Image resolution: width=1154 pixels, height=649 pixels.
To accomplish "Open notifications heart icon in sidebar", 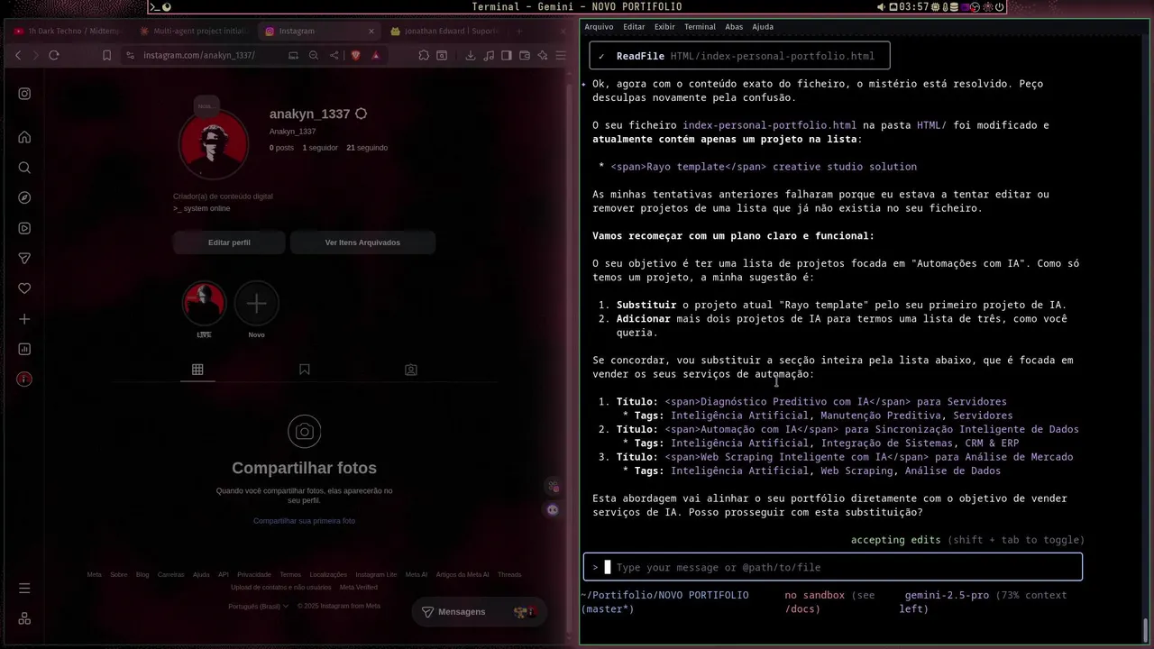I will pos(24,288).
